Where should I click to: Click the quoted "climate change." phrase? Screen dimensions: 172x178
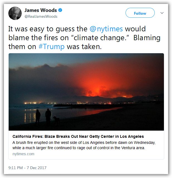click(x=100, y=38)
